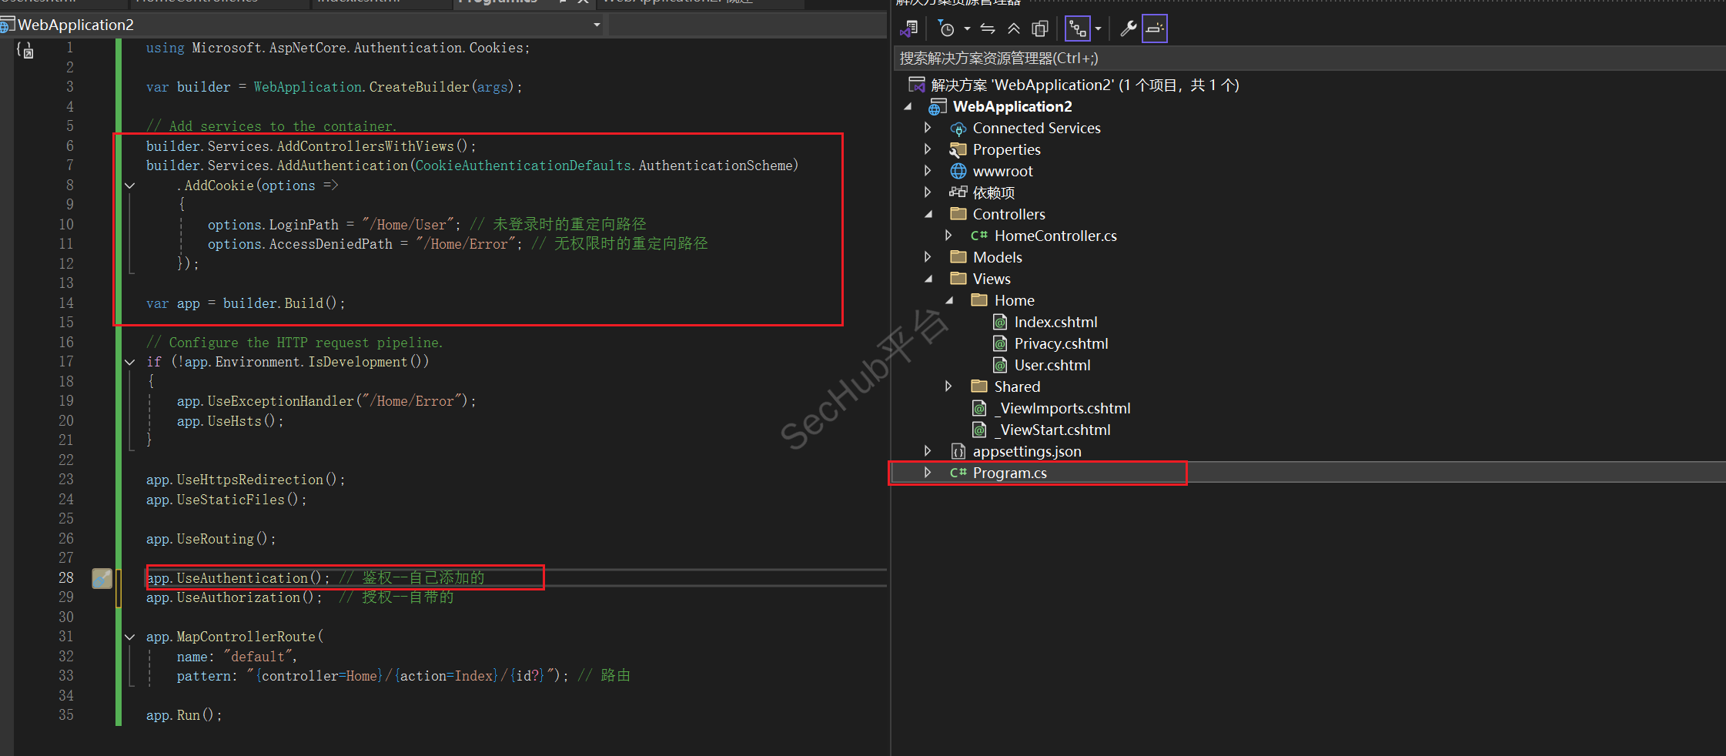This screenshot has width=1726, height=756.
Task: Open _ViewStart.cshtml file
Action: 1052,430
